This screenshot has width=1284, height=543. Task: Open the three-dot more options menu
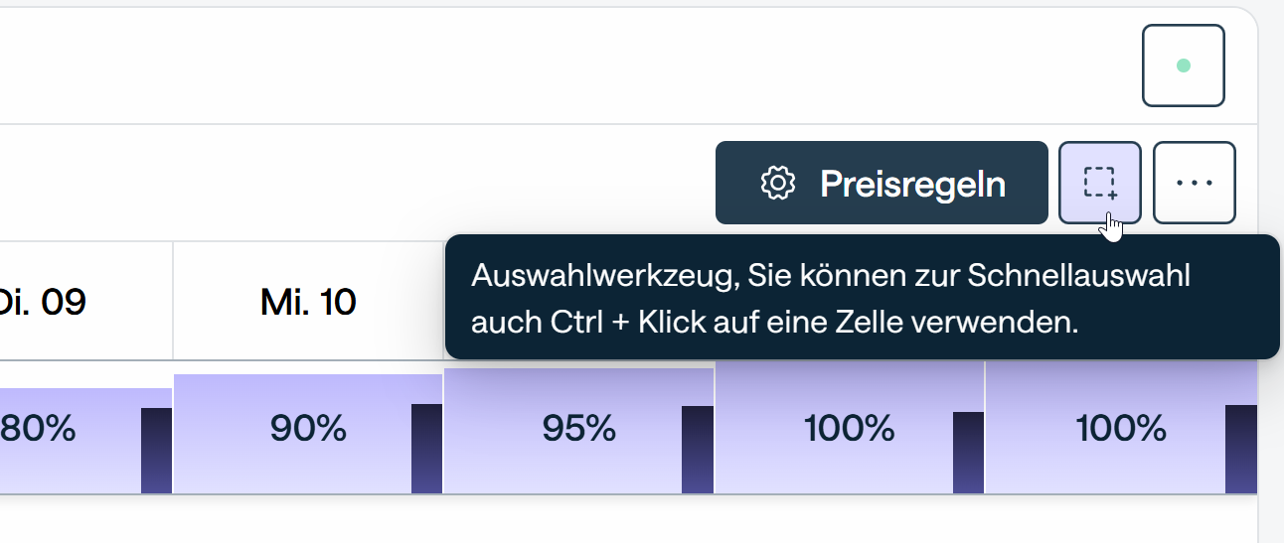(1194, 183)
